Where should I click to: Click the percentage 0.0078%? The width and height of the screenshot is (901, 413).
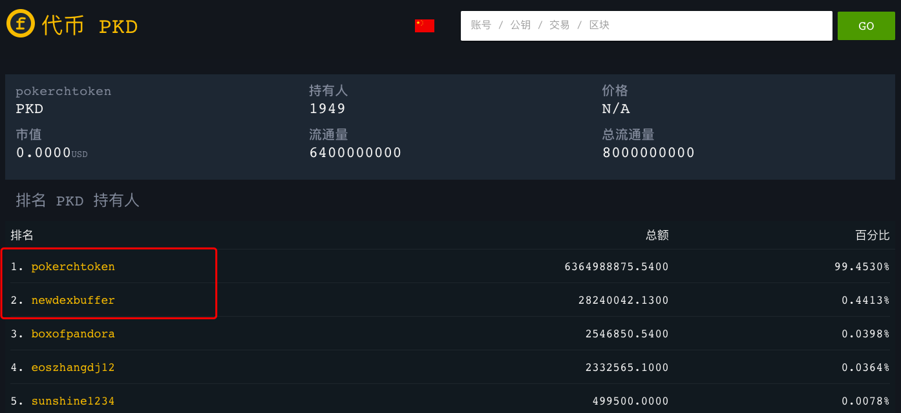(865, 401)
